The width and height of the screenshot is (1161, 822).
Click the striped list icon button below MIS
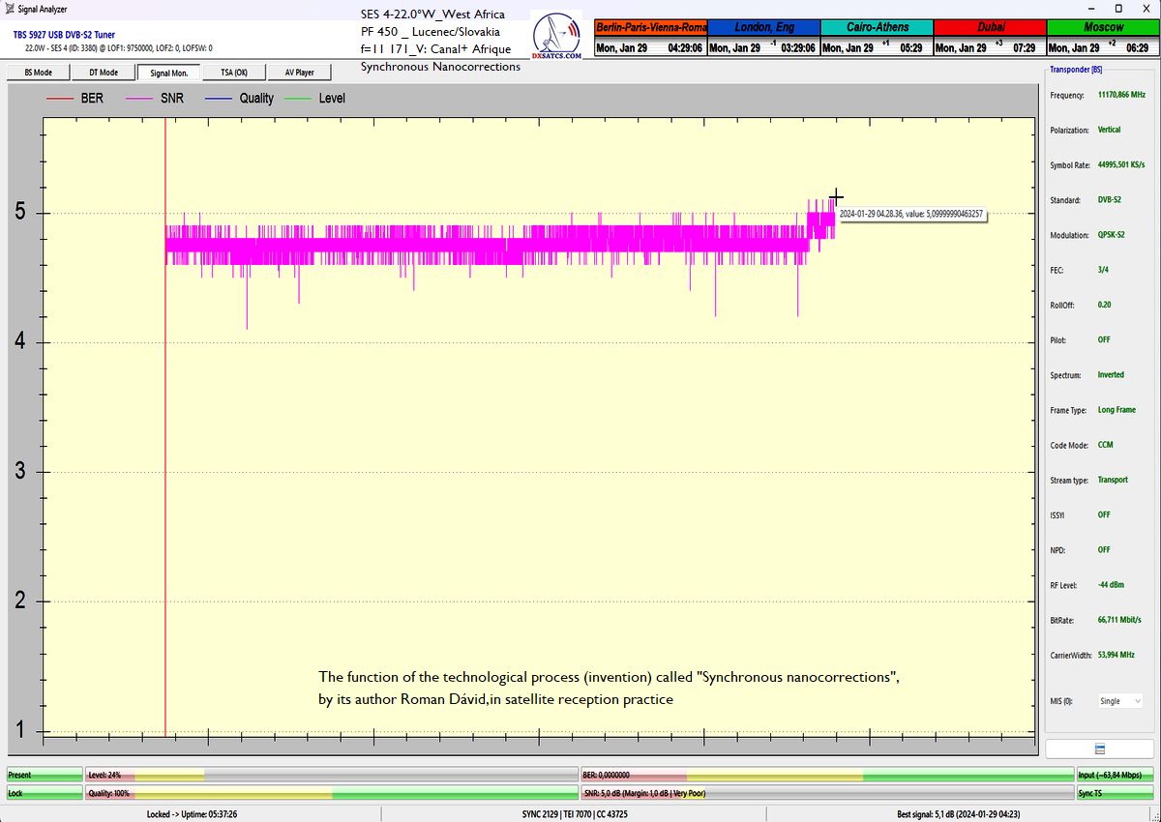pos(1099,749)
